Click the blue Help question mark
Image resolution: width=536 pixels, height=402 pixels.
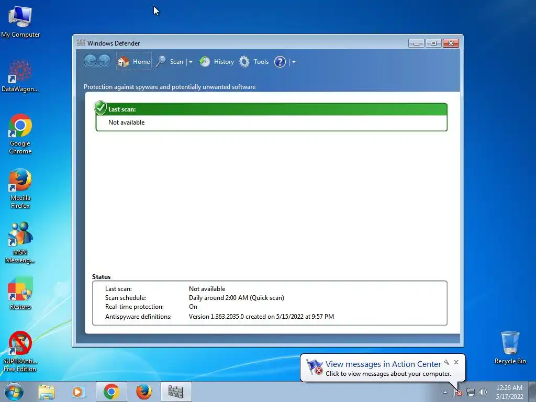point(280,62)
